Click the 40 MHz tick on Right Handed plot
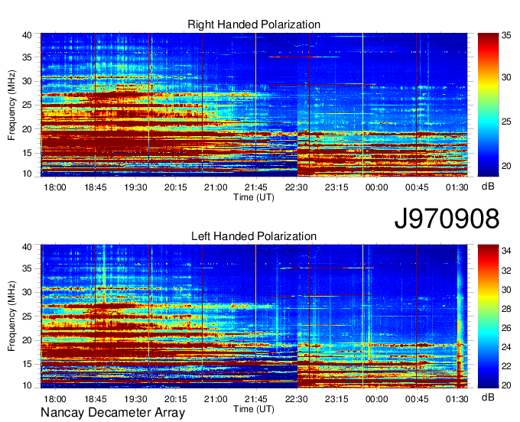Image resolution: width=520 pixels, height=422 pixels. 27,35
